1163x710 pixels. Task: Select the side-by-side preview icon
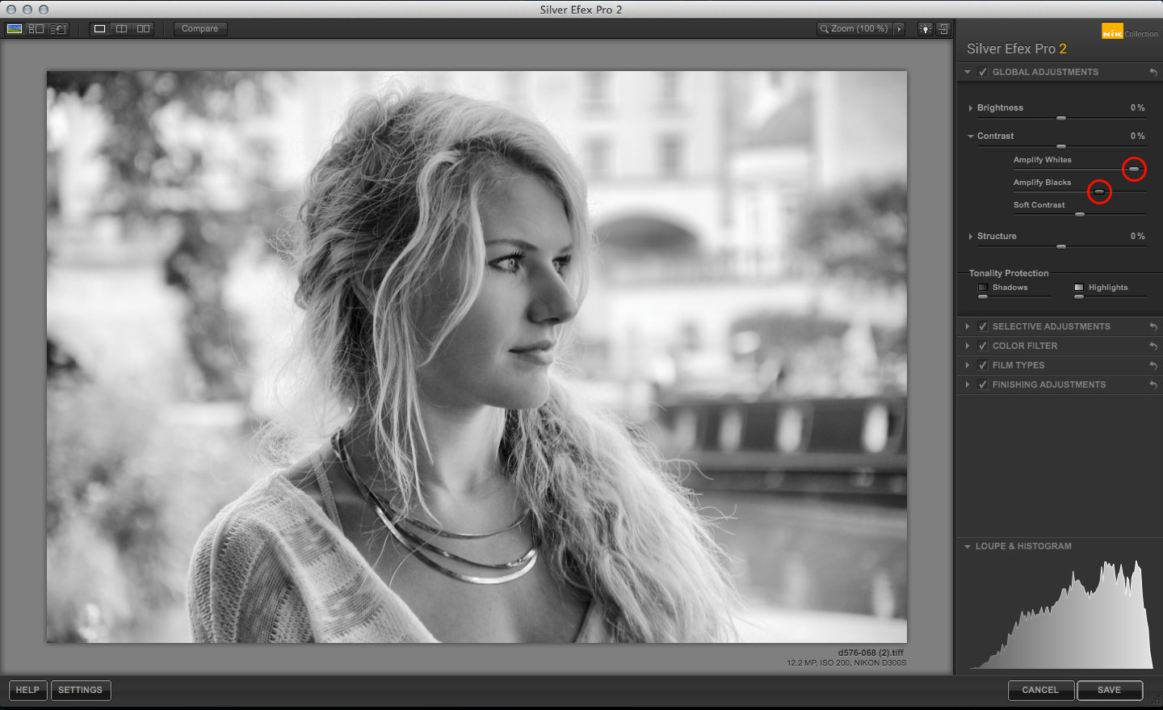tap(143, 28)
